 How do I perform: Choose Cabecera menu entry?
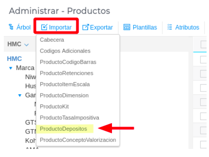coord(52,40)
